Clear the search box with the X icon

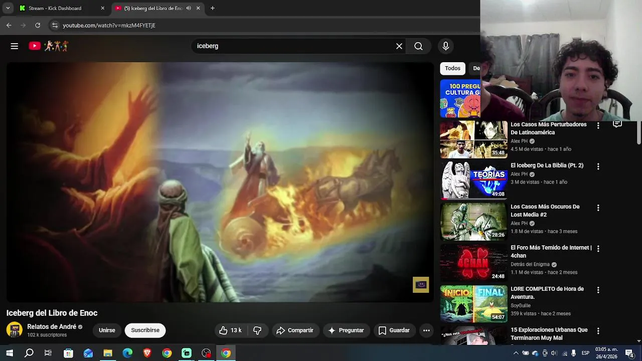(x=399, y=46)
